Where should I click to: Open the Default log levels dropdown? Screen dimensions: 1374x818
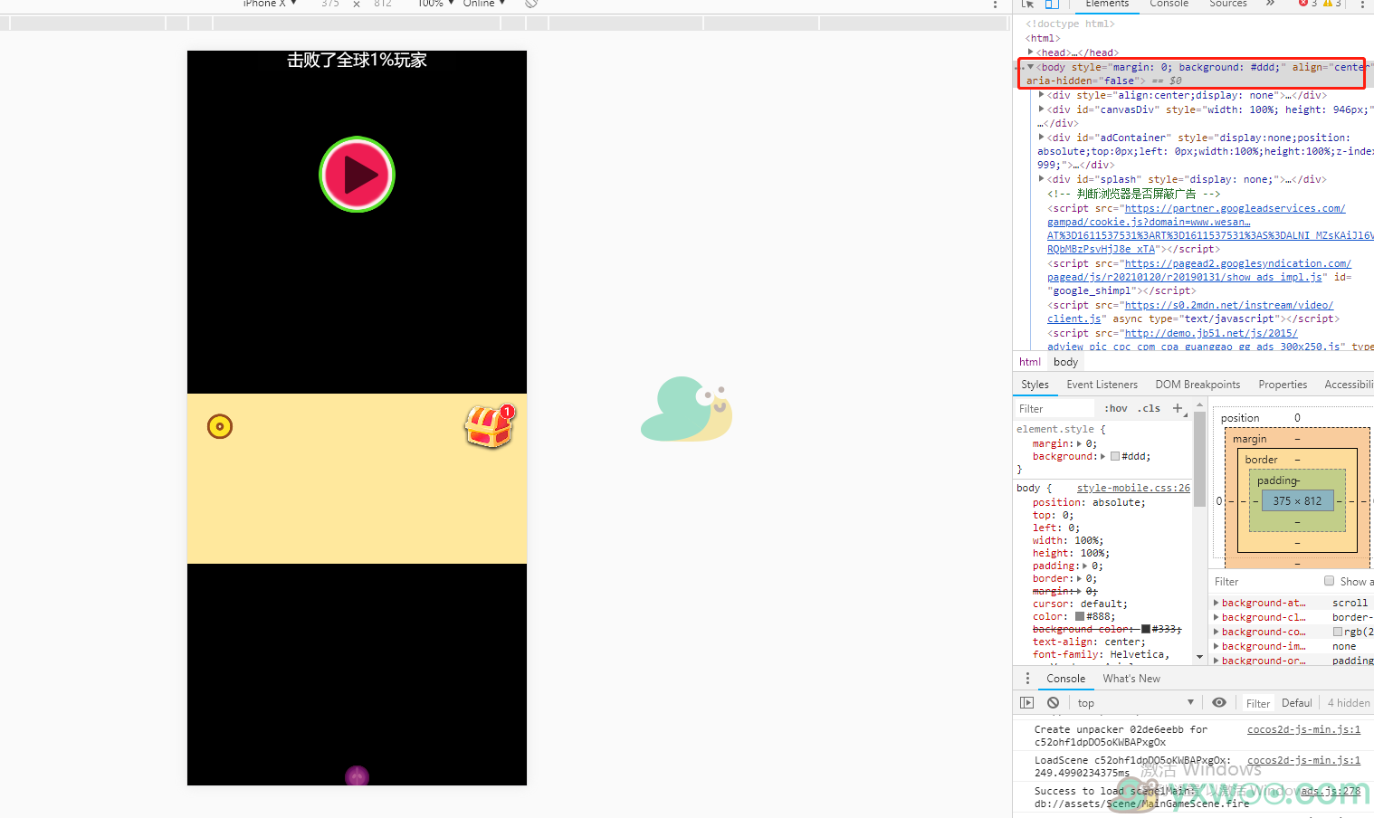coord(1296,703)
